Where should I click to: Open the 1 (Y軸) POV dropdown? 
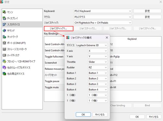(98, 101)
